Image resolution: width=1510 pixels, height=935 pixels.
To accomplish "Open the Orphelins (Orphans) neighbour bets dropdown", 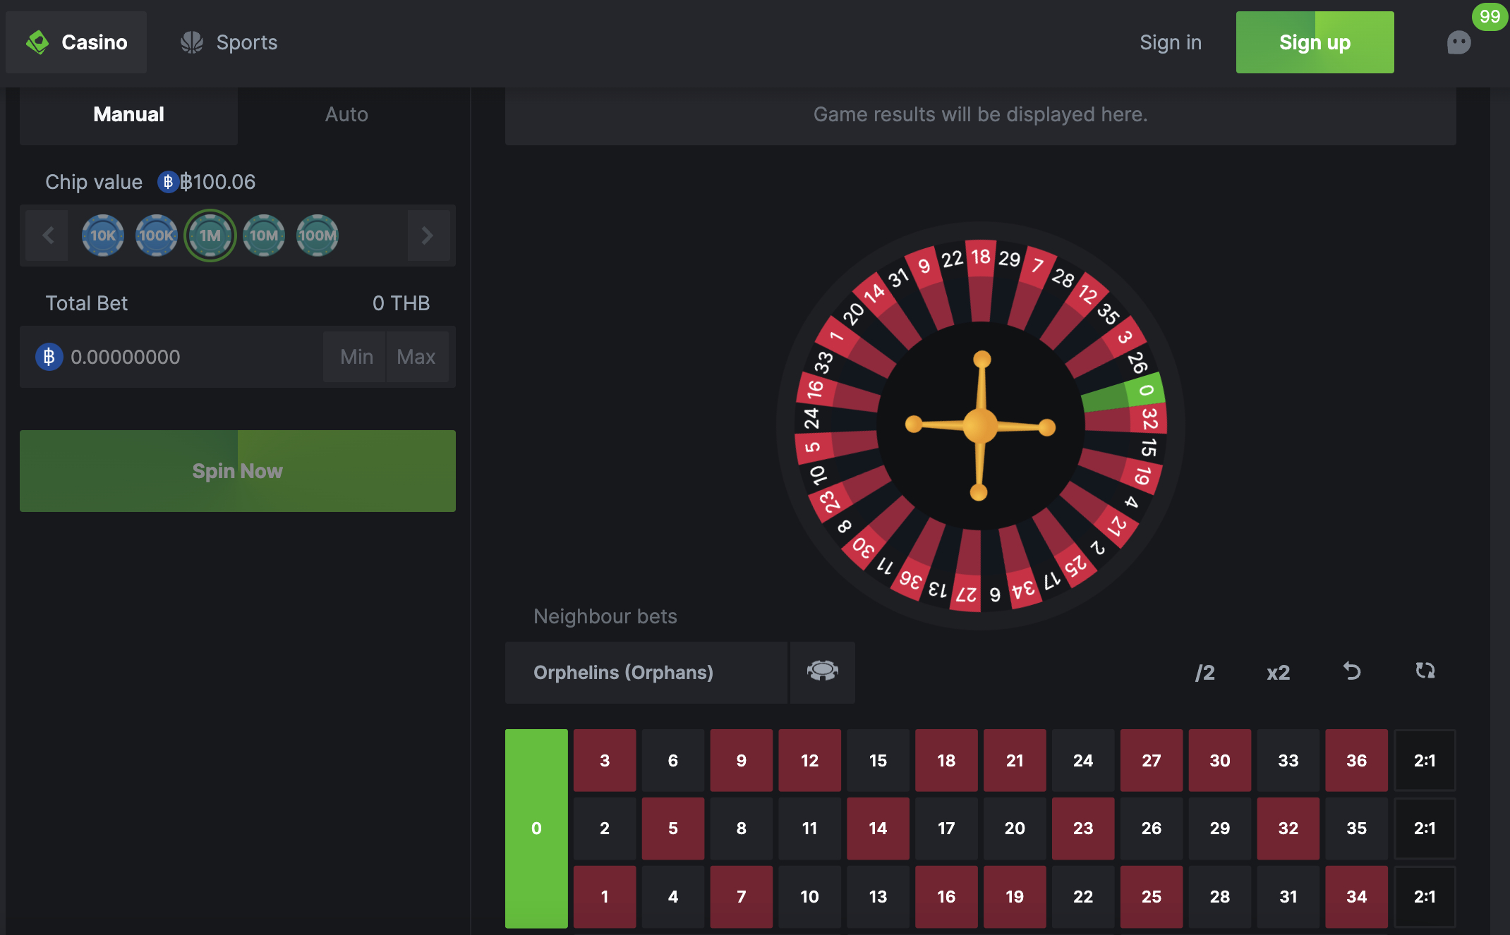I will pos(646,672).
